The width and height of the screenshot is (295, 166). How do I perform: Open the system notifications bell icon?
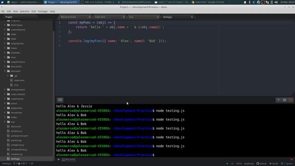[245, 2]
